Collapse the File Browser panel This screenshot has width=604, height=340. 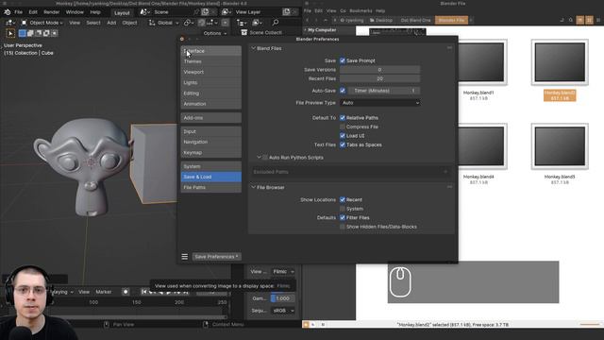click(x=254, y=187)
